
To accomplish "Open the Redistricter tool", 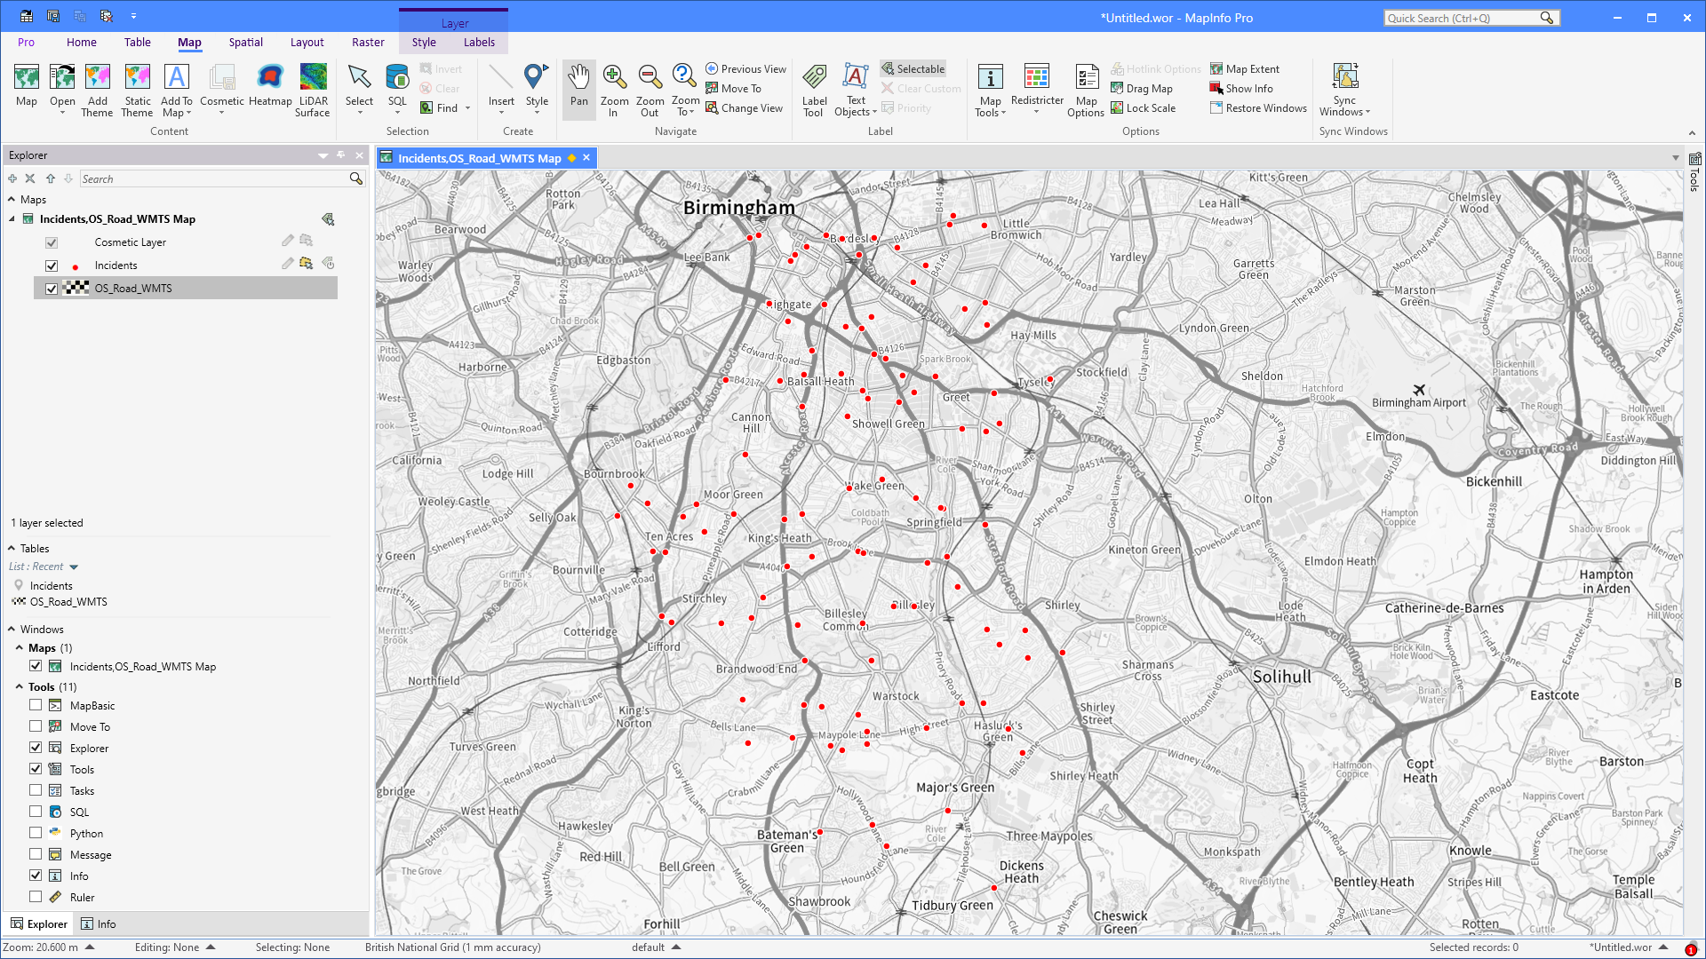I will pos(1037,88).
